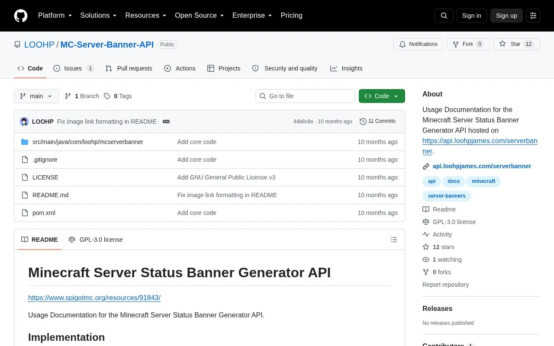Screen dimensions: 554x346
Task: Expand commit message ellipsis icon
Action: tap(166, 122)
